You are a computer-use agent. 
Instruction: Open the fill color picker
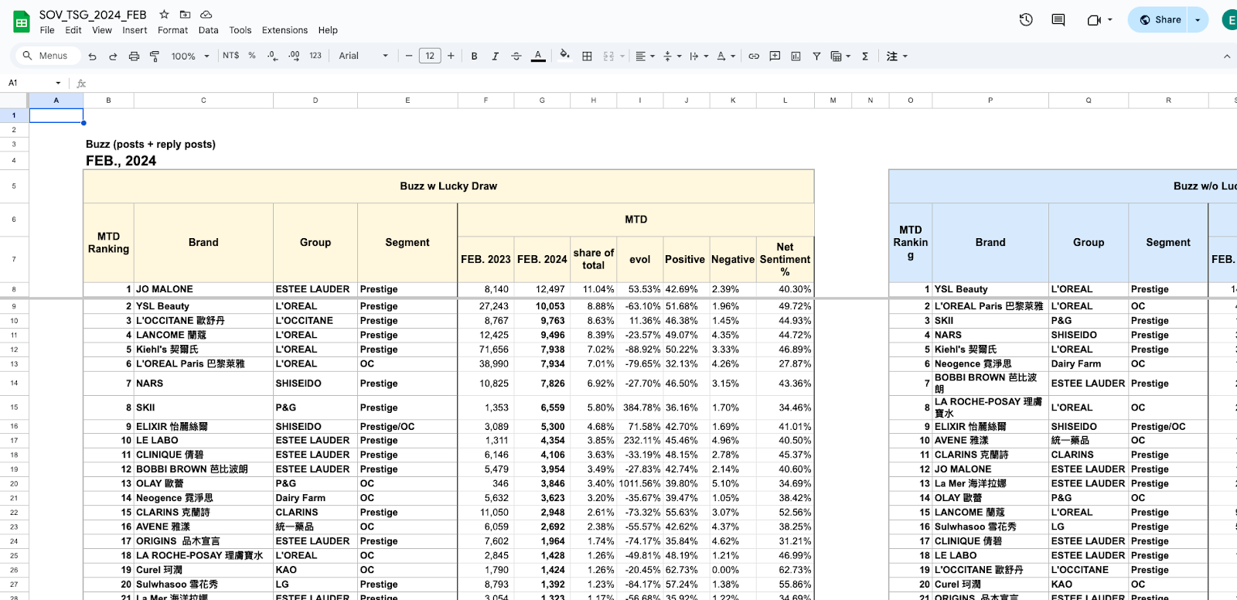pos(564,55)
